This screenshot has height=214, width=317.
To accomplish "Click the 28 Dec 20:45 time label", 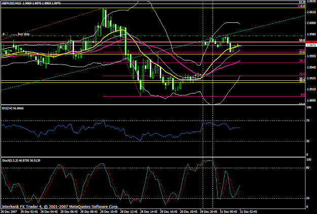I will click(x=208, y=212).
